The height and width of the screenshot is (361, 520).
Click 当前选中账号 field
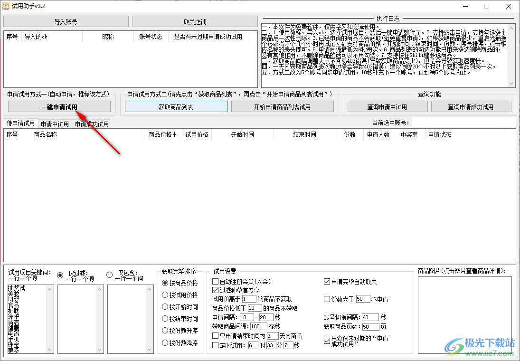463,123
